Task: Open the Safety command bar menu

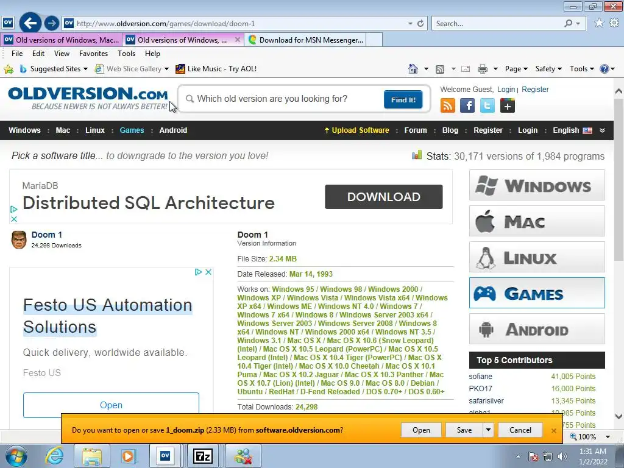Action: (548, 69)
